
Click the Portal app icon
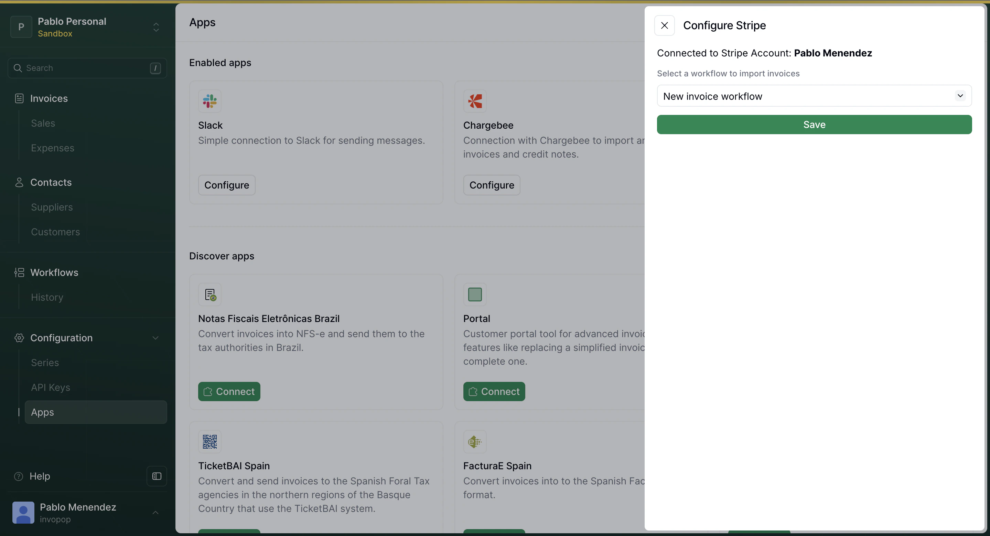pos(475,294)
